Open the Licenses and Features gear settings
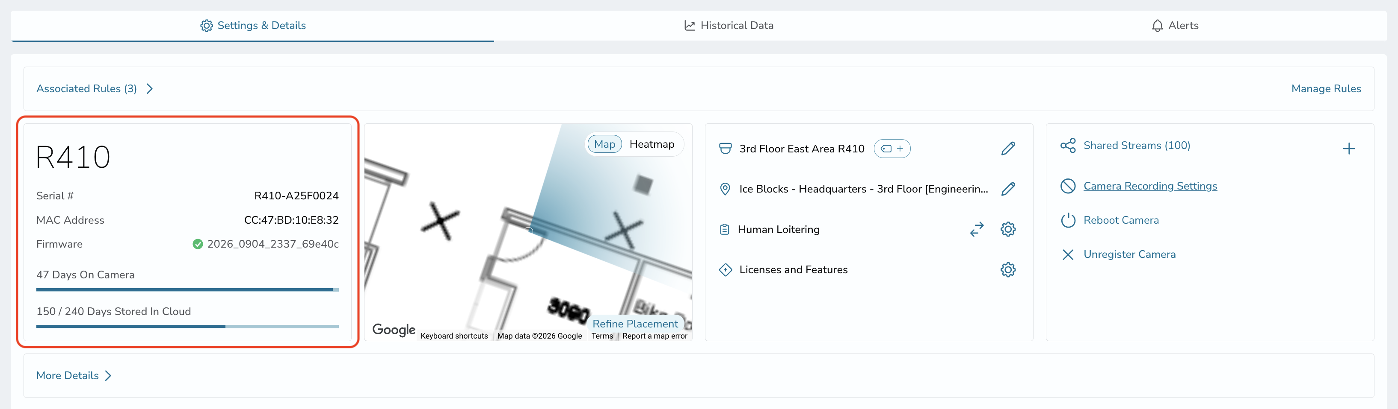 click(x=1008, y=270)
